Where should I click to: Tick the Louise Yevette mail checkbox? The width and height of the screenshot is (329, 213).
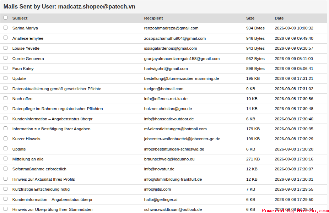pyautogui.click(x=5, y=48)
